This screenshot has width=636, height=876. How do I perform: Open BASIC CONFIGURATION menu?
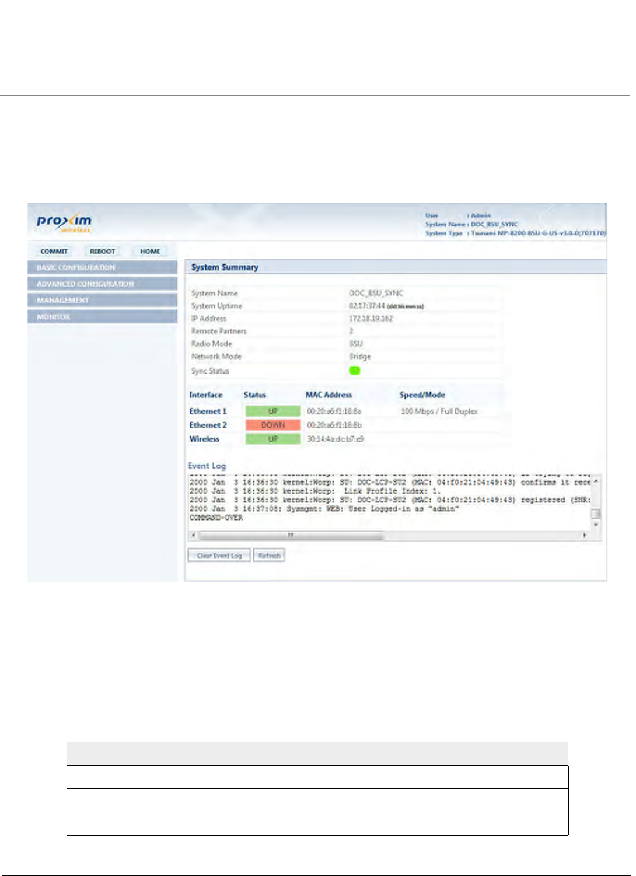click(x=102, y=268)
